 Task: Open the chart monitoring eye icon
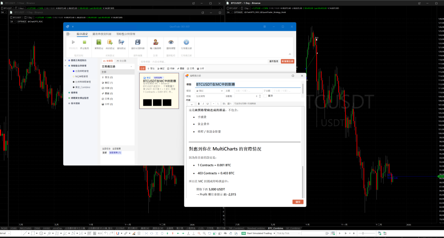coord(171,42)
